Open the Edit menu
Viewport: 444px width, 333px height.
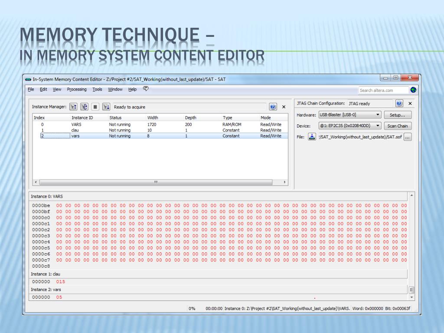43,89
